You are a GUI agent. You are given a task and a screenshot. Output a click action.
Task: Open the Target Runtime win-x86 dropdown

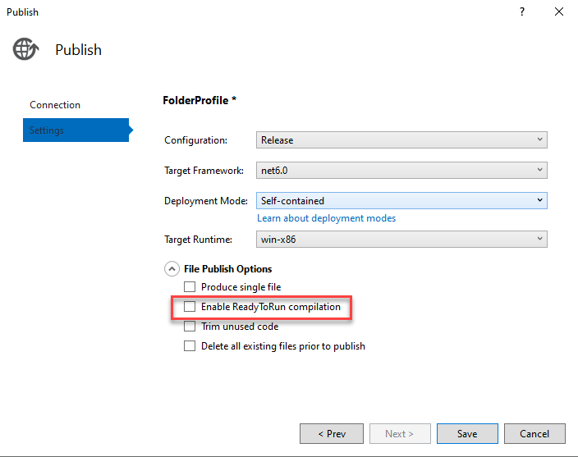[401, 240]
